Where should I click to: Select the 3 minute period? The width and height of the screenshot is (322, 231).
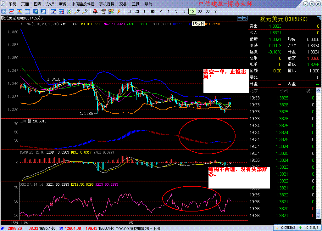pyautogui.click(x=176, y=12)
